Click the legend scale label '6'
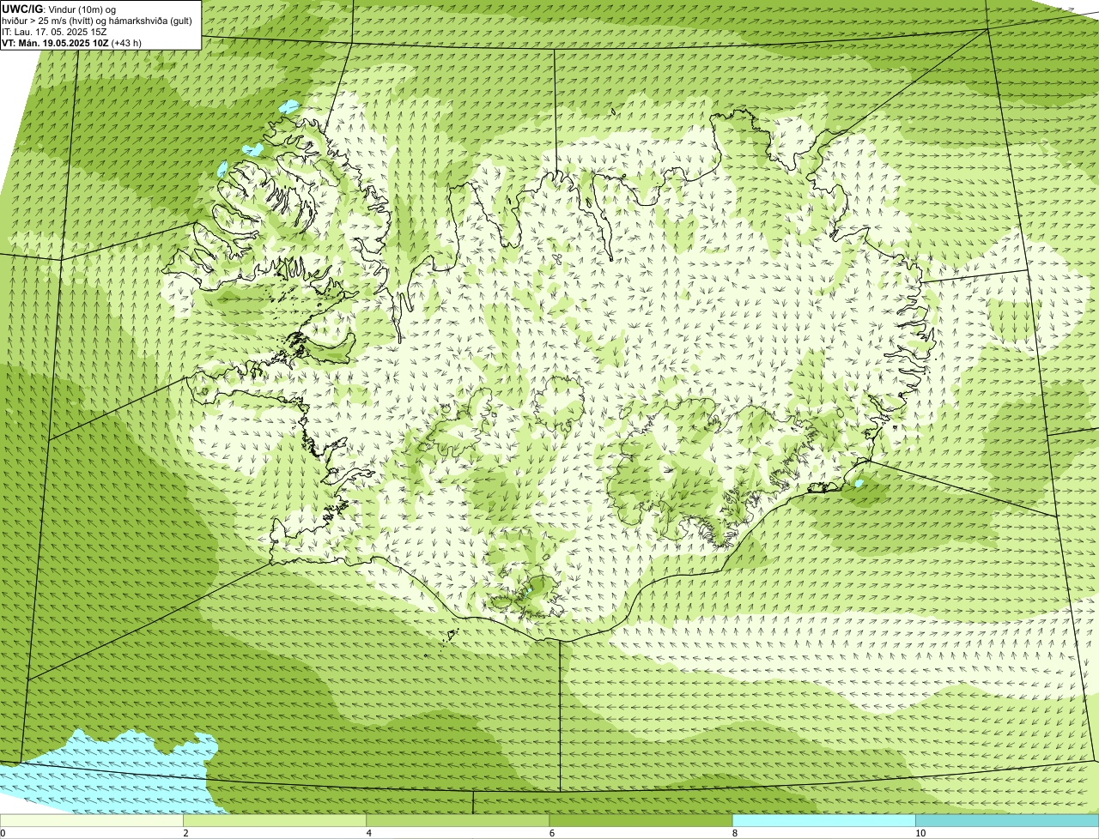Image resolution: width=1099 pixels, height=839 pixels. pos(552,833)
